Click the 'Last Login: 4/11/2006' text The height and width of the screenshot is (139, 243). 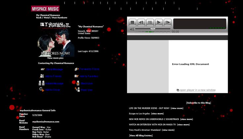pos(88,51)
